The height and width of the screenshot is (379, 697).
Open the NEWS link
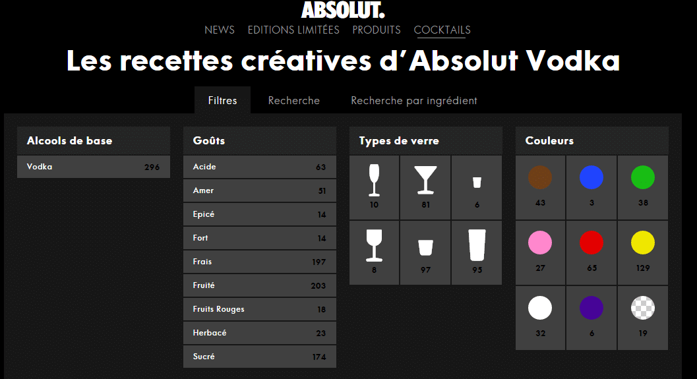(x=220, y=30)
